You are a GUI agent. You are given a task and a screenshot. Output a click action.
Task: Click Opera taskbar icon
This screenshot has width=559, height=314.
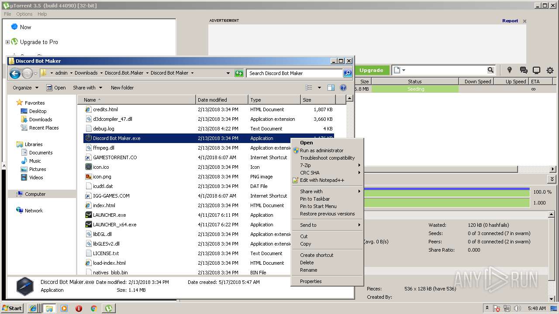(79, 308)
